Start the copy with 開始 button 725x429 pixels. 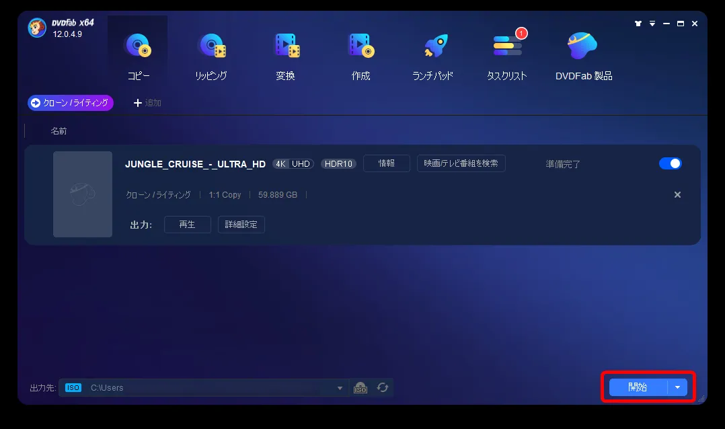click(638, 387)
